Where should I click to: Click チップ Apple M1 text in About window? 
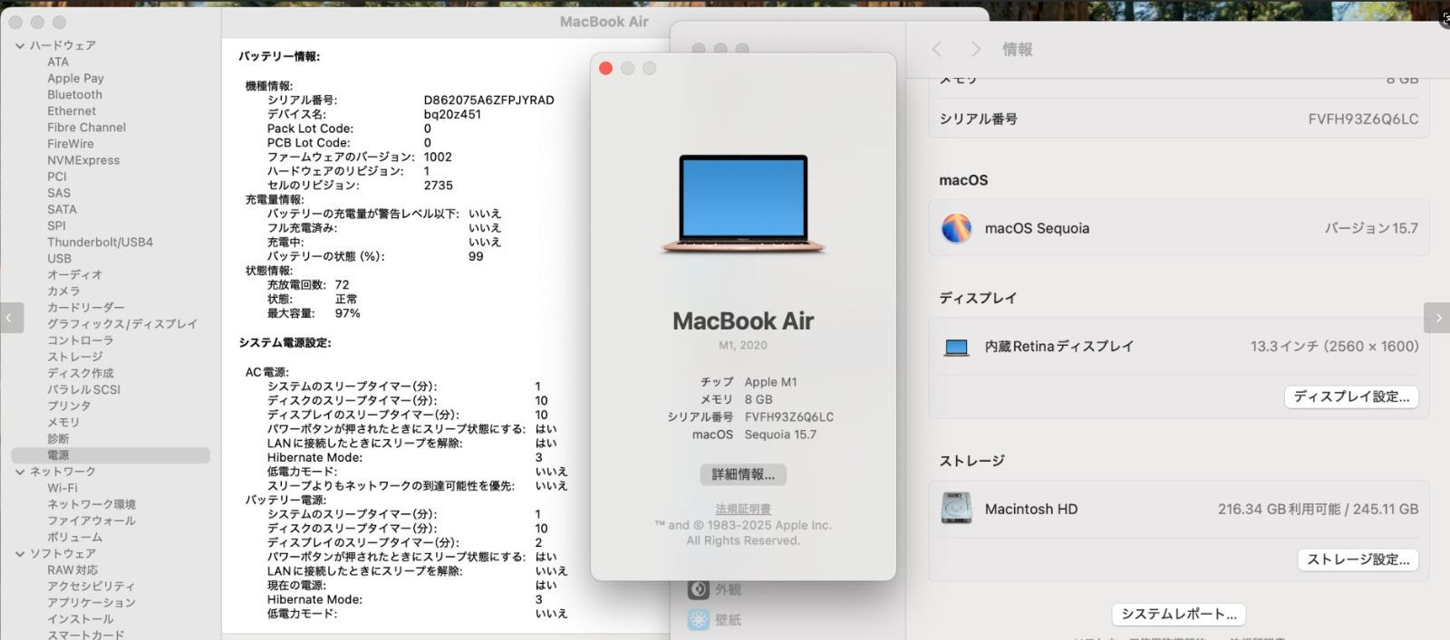pyautogui.click(x=749, y=382)
